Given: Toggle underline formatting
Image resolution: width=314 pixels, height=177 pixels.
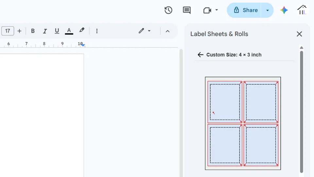Looking at the screenshot, I should click(x=57, y=31).
